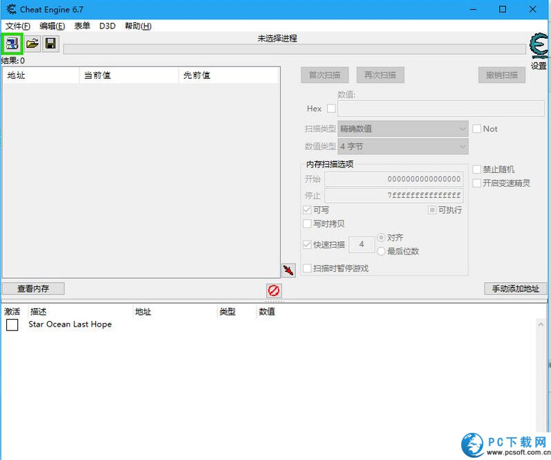551x460 pixels.
Task: Open Cheat Engine settings logo icon
Action: click(x=539, y=46)
